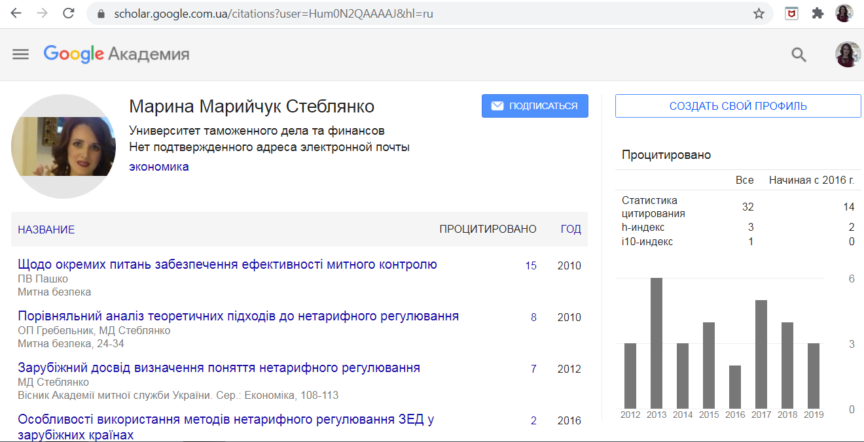Click the 2017 citations chart bar
864x442 pixels.
click(761, 354)
